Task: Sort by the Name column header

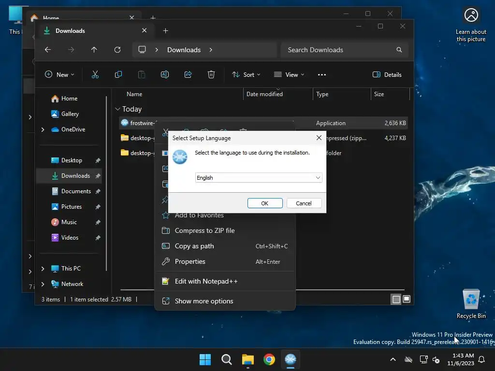Action: 134,94
